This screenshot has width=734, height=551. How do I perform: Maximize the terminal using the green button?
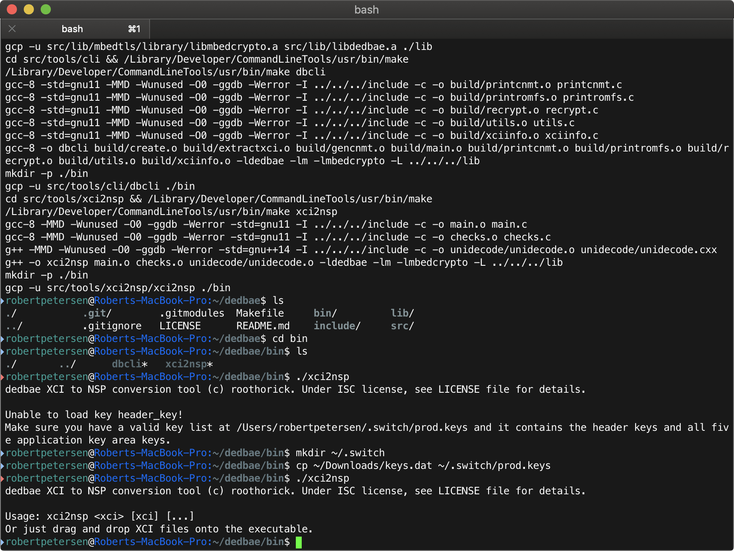(x=46, y=9)
